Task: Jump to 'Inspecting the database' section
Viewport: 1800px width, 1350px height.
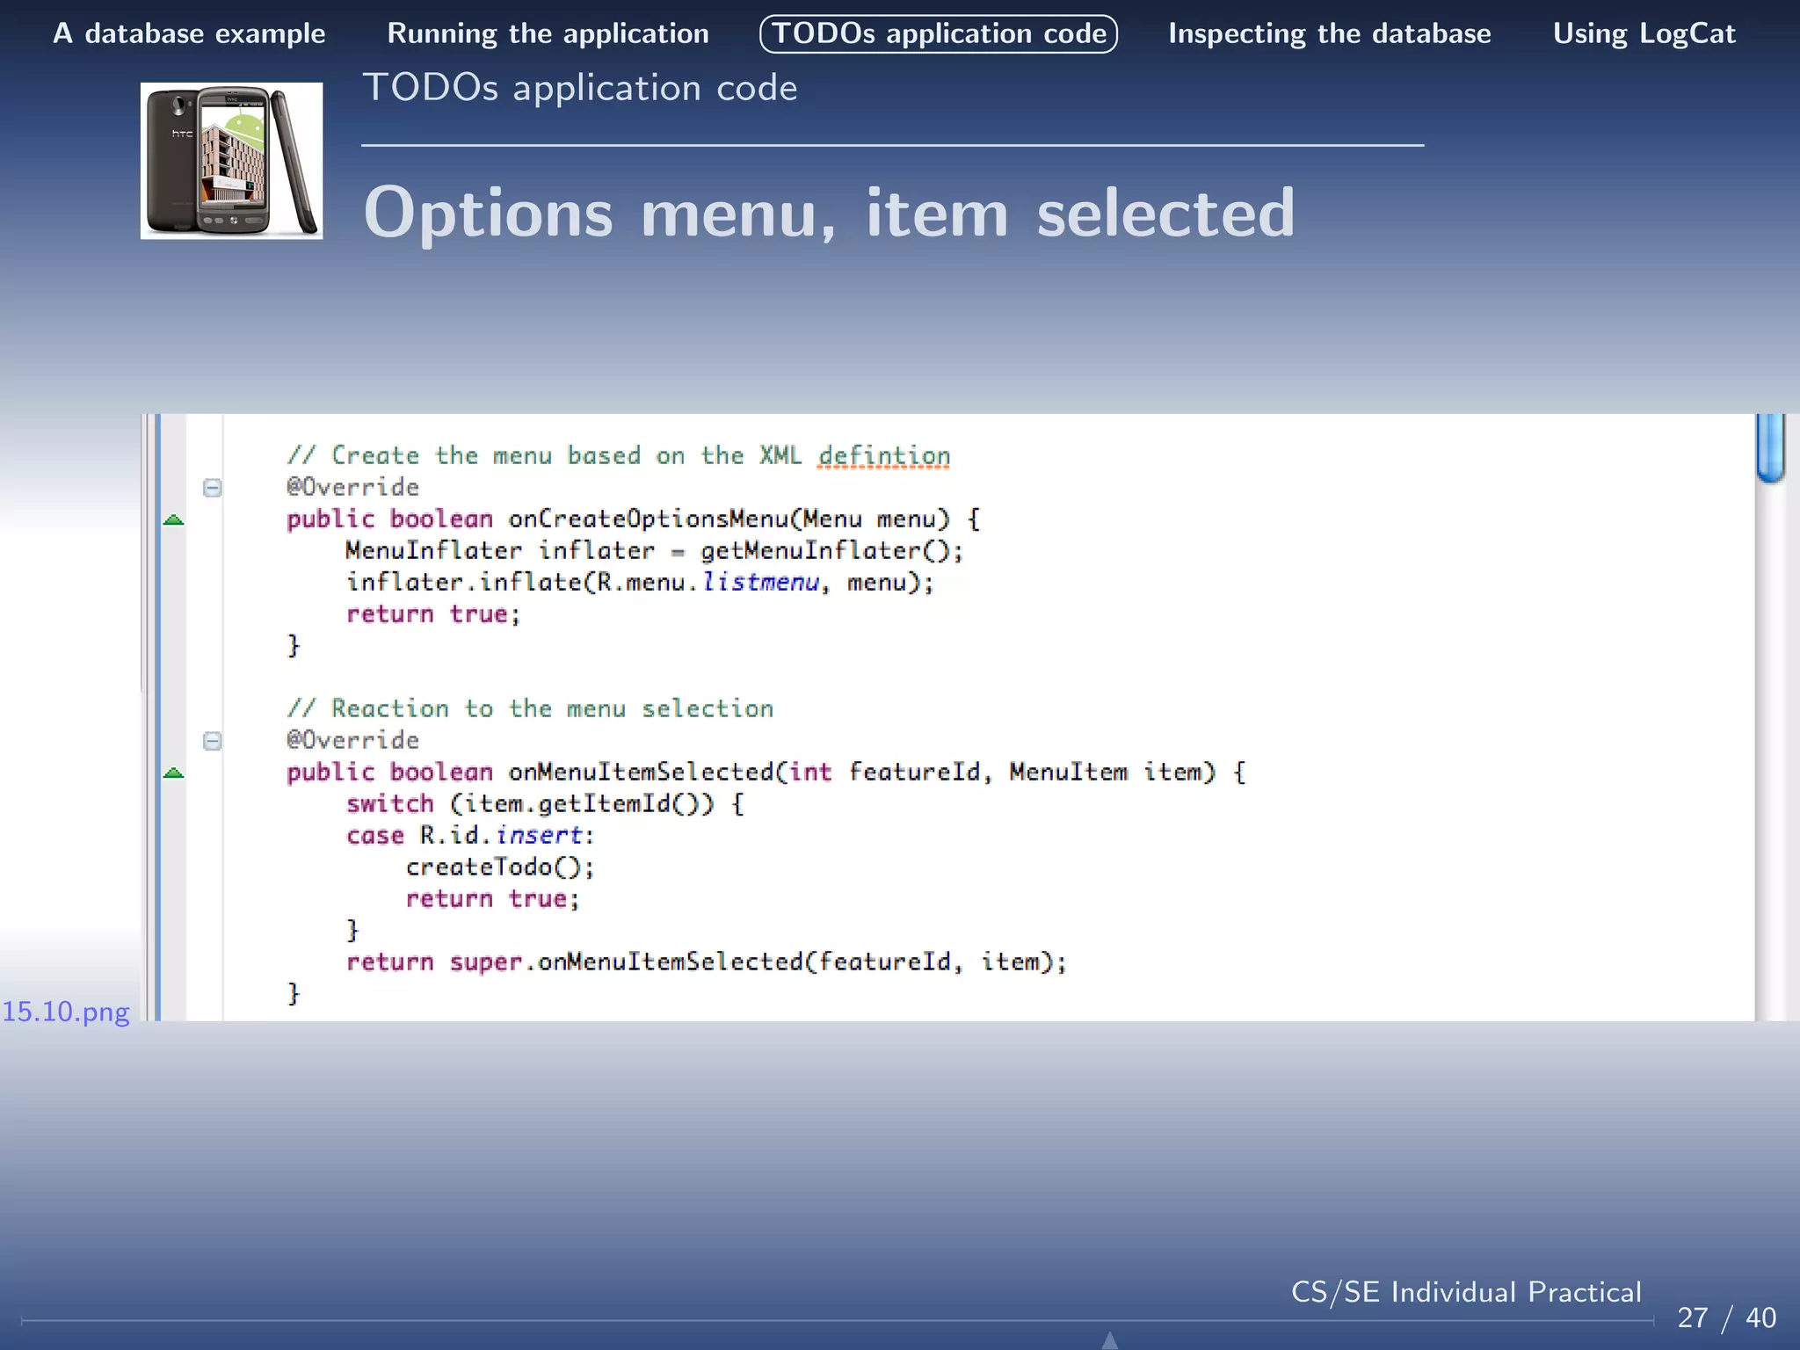Action: click(x=1329, y=33)
